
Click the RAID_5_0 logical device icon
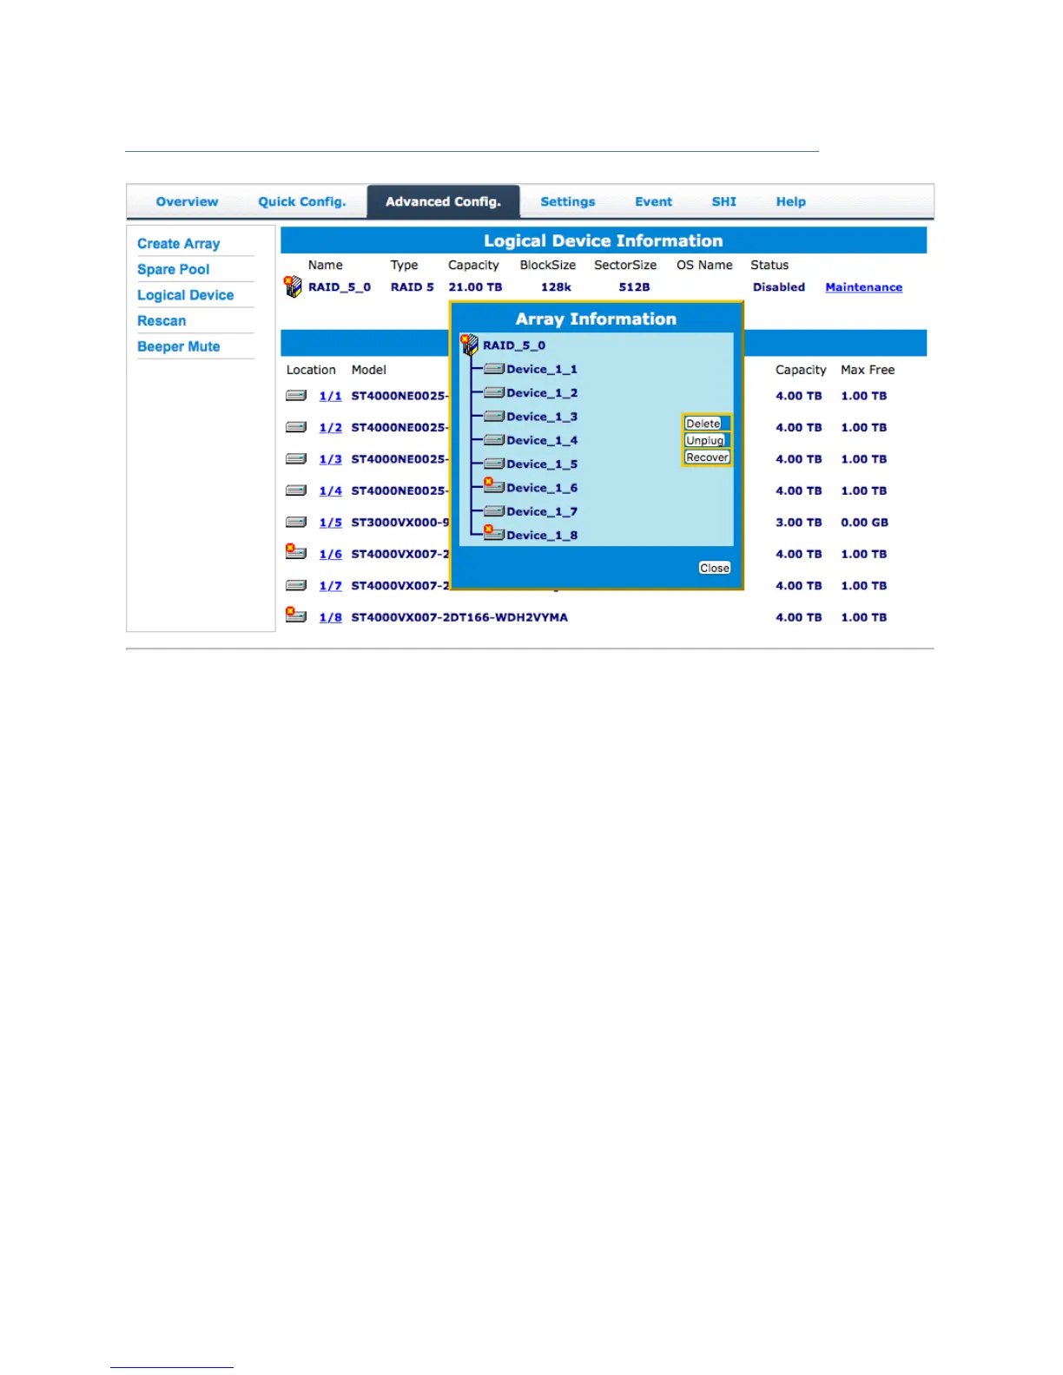[294, 286]
